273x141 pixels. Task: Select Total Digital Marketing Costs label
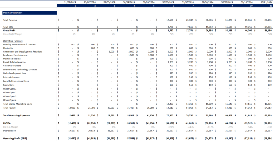[17, 104]
